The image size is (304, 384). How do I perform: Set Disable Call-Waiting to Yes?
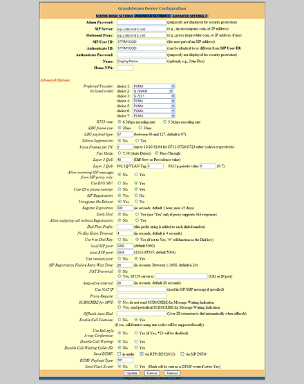click(136, 341)
